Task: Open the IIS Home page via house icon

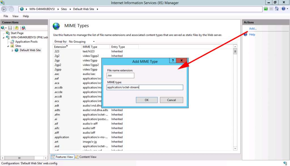Action: [x=277, y=9]
